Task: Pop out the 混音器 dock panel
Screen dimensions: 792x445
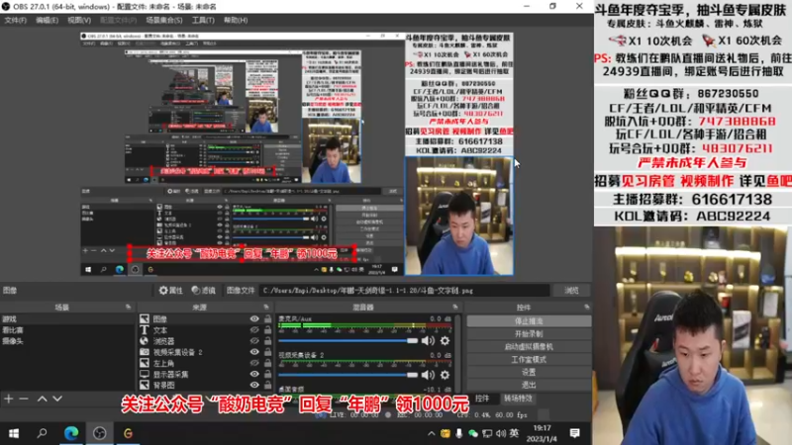Action: click(x=455, y=308)
